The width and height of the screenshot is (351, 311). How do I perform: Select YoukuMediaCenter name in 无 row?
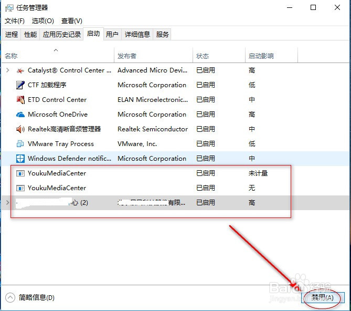pos(57,188)
